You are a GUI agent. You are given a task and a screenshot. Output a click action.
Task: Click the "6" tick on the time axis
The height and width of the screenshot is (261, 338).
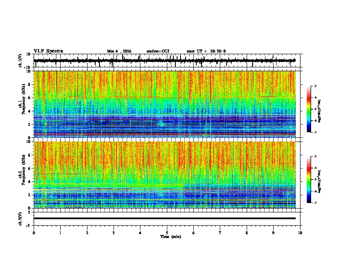pos(194,233)
